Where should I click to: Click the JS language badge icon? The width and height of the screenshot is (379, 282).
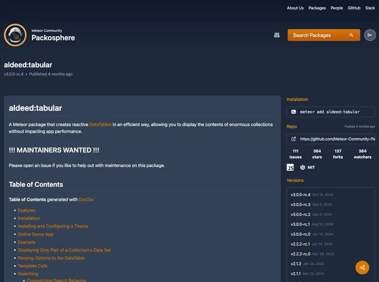pyautogui.click(x=290, y=167)
